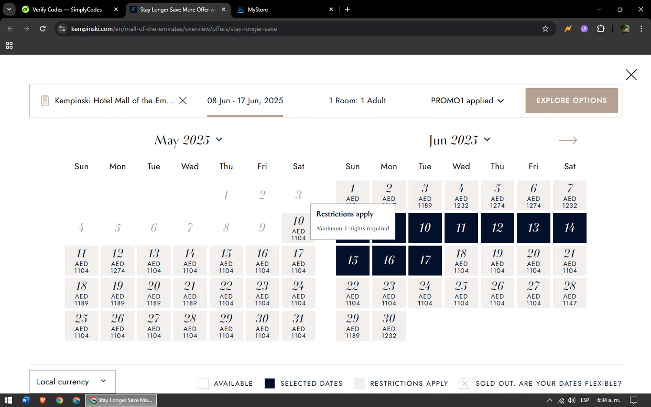651x407 pixels.
Task: Close the Verify Codes SimplyCodes tab
Action: (x=116, y=9)
